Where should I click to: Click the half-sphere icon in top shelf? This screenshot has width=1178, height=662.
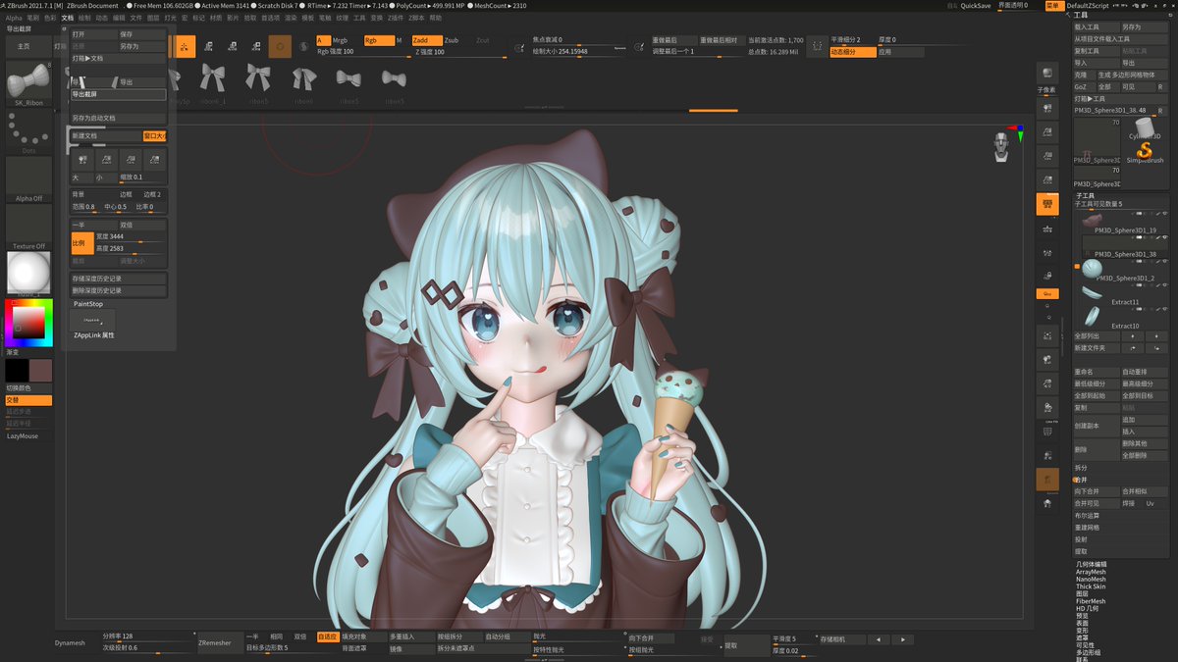pyautogui.click(x=304, y=46)
